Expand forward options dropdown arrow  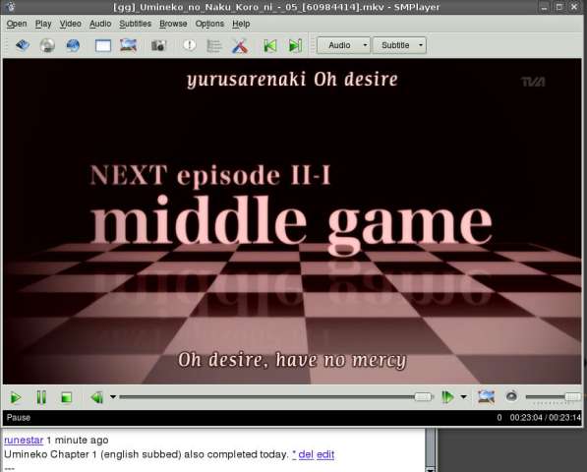tap(463, 397)
